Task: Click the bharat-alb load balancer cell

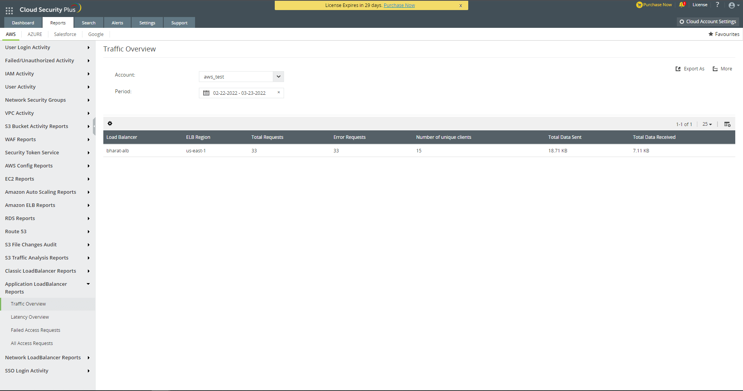Action: tap(118, 151)
